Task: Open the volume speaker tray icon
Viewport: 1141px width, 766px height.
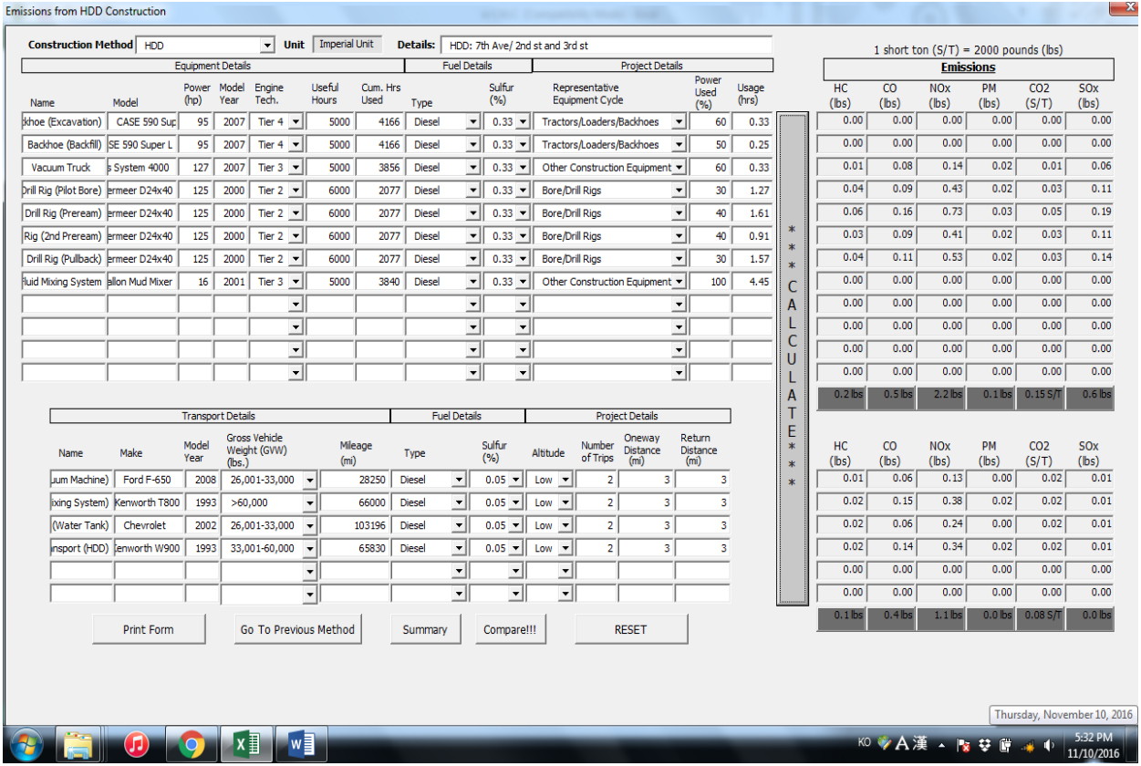Action: (x=1050, y=744)
